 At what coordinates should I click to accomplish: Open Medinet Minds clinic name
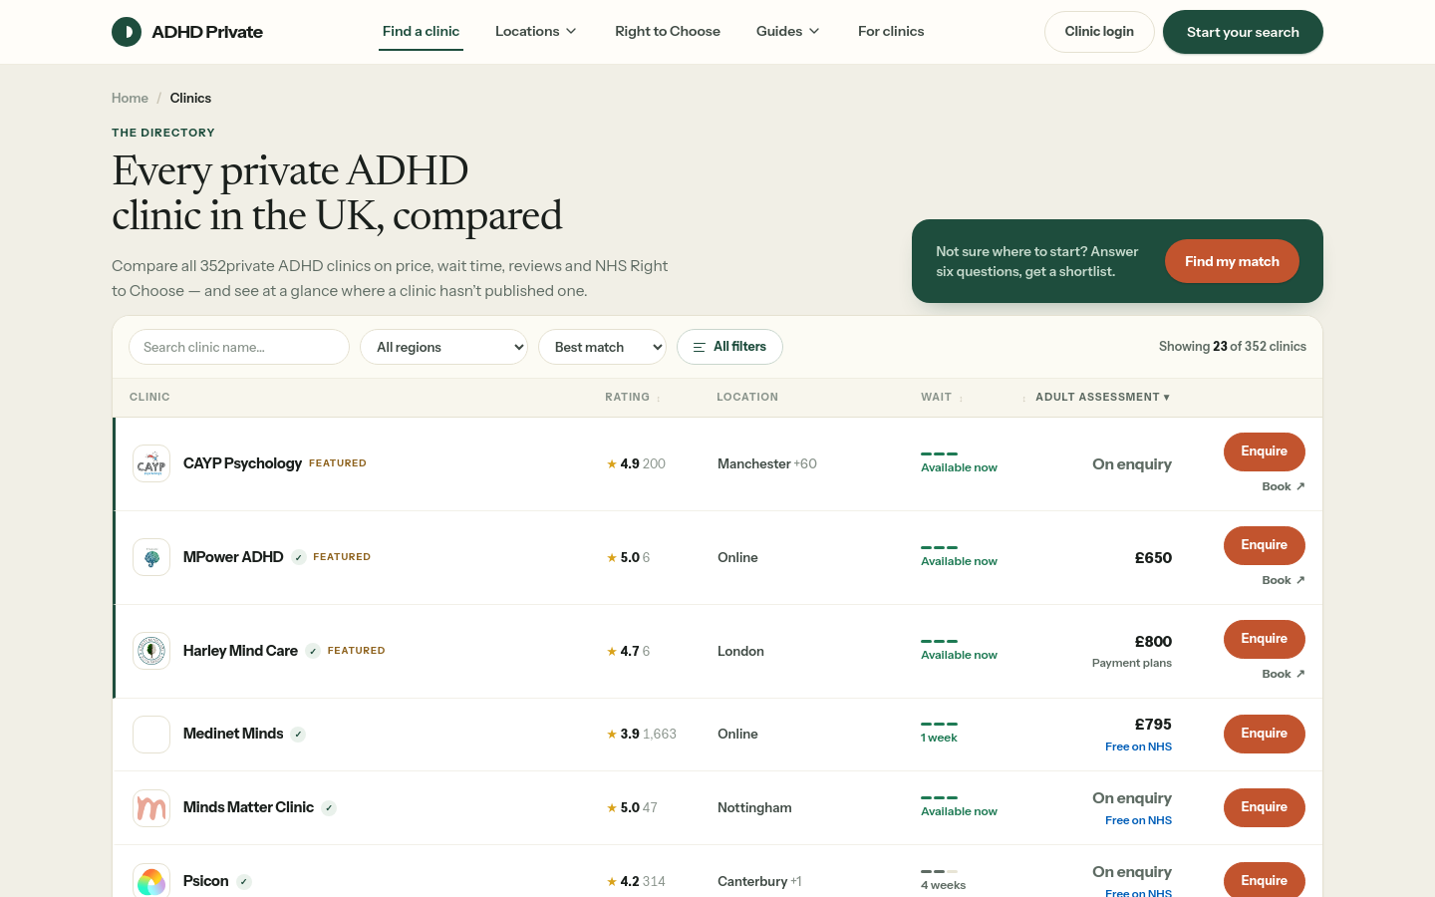coord(233,734)
